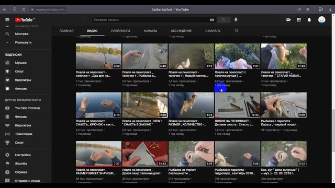The image size is (335, 188).
Task: Open Спорт under Подписки
Action: click(x=19, y=72)
